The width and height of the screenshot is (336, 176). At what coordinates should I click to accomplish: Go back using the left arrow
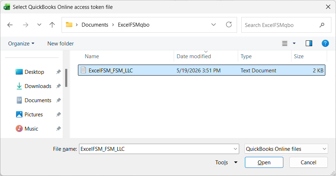click(x=10, y=25)
